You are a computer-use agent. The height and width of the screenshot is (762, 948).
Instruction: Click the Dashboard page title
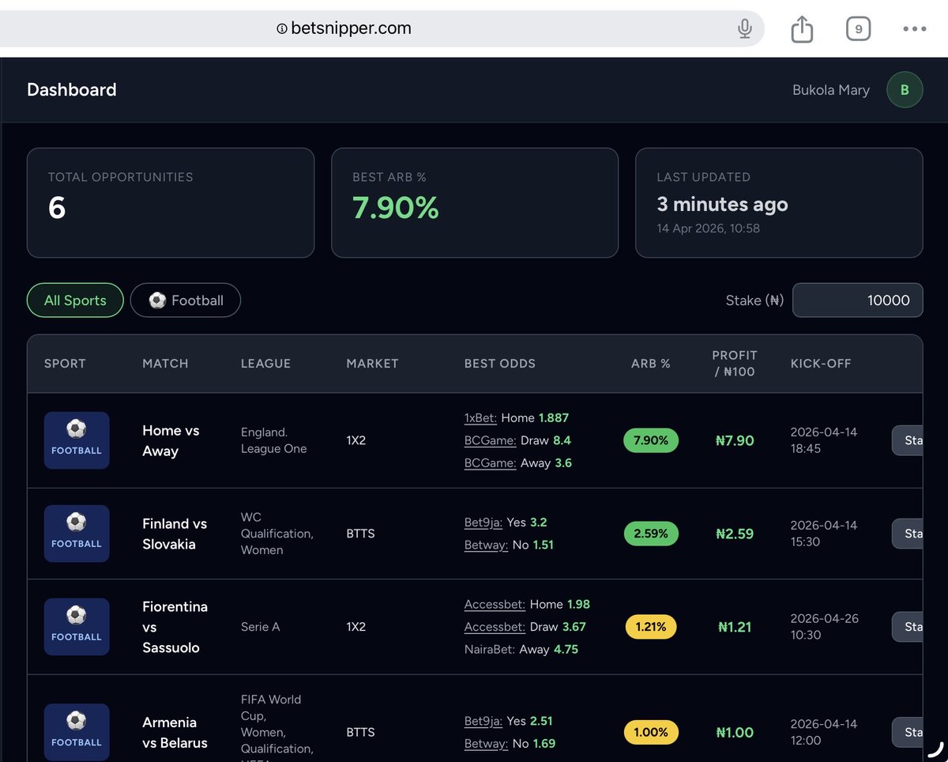71,90
